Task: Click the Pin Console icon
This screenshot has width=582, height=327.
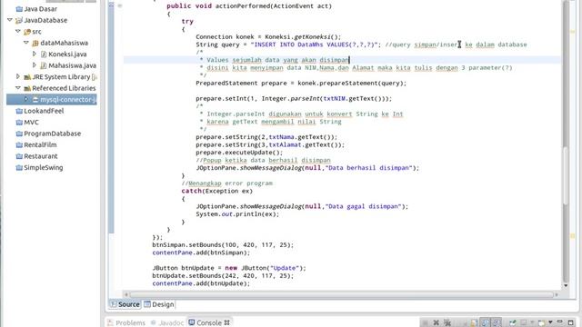Action: [512, 322]
